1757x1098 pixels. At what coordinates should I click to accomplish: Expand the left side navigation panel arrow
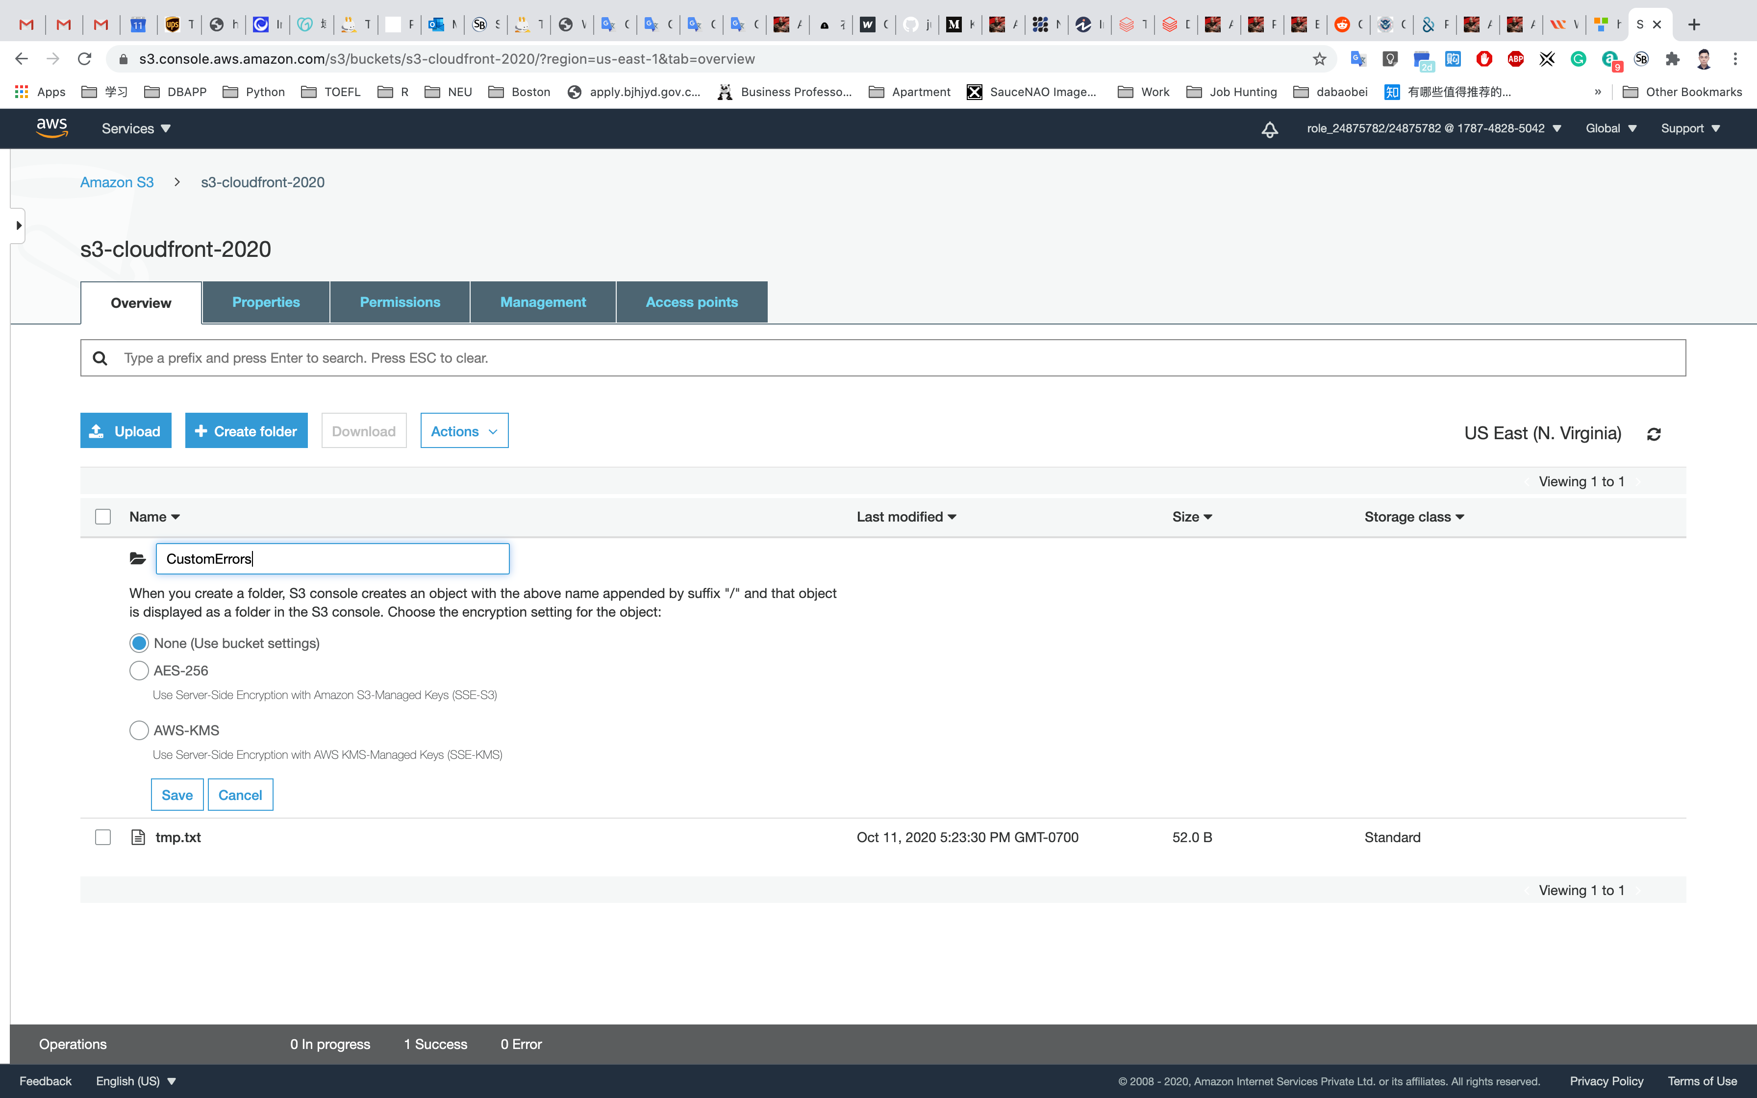coord(18,226)
